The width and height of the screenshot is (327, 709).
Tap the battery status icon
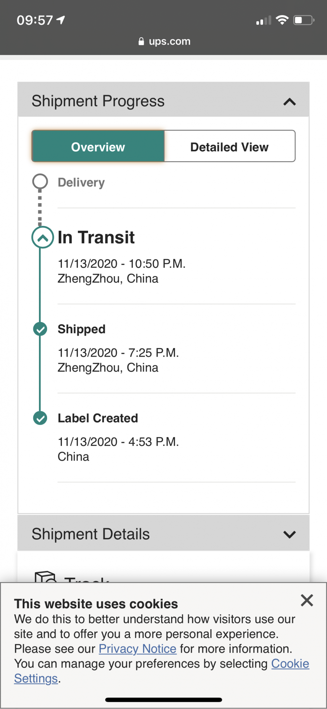(x=304, y=20)
